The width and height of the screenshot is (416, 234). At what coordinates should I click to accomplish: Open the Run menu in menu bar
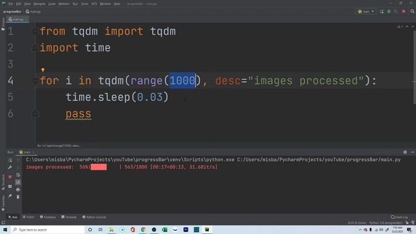pos(75,4)
